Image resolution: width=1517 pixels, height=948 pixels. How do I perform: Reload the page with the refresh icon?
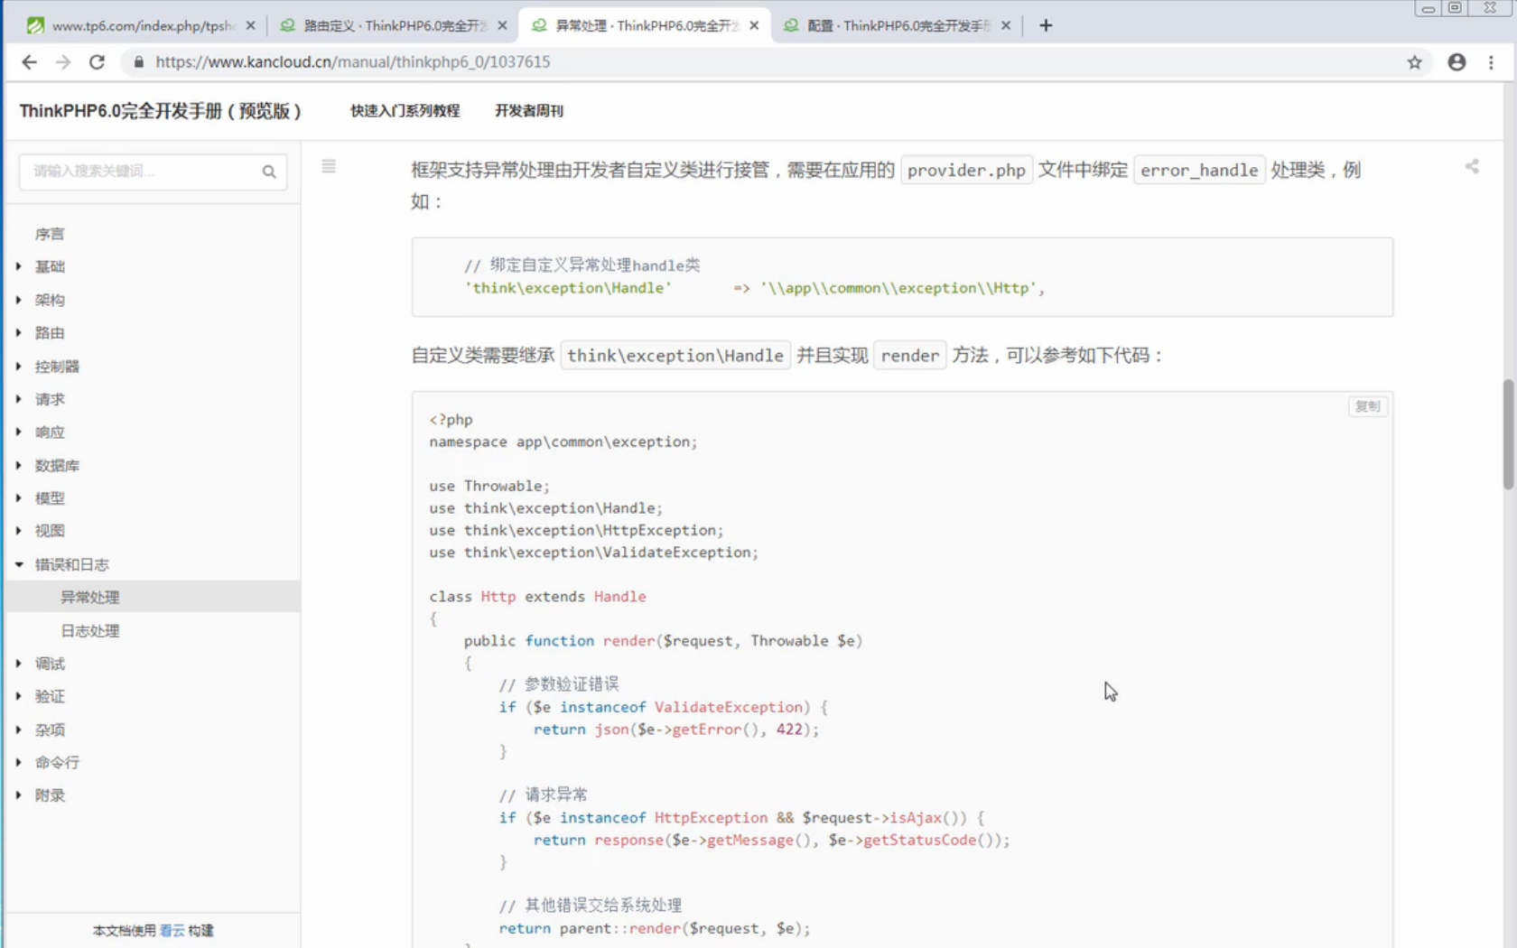(97, 62)
